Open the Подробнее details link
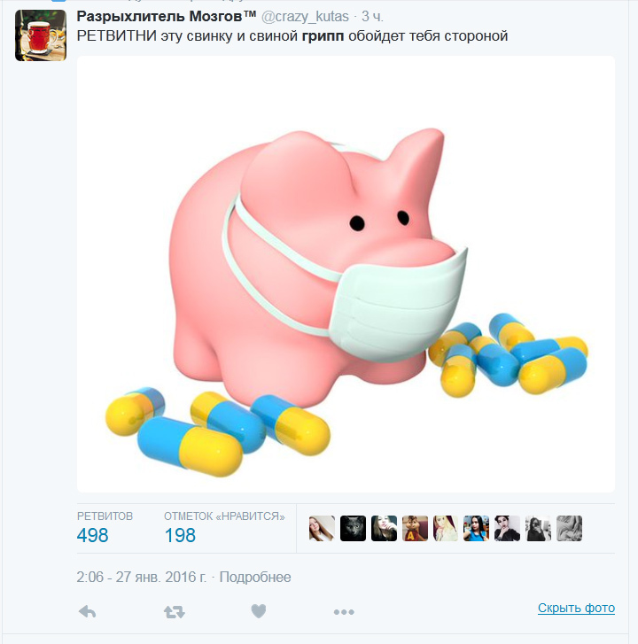The height and width of the screenshot is (644, 638). pos(255,577)
